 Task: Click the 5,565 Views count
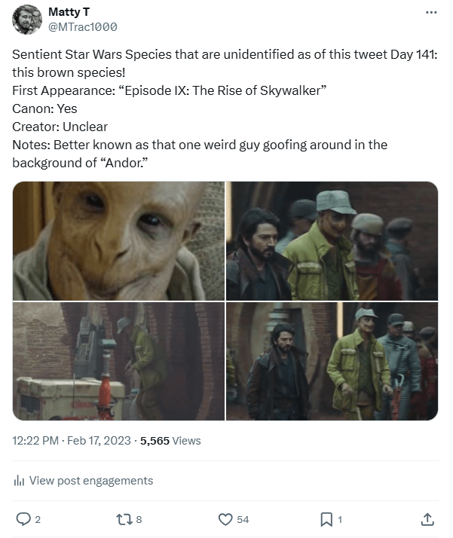coord(170,441)
